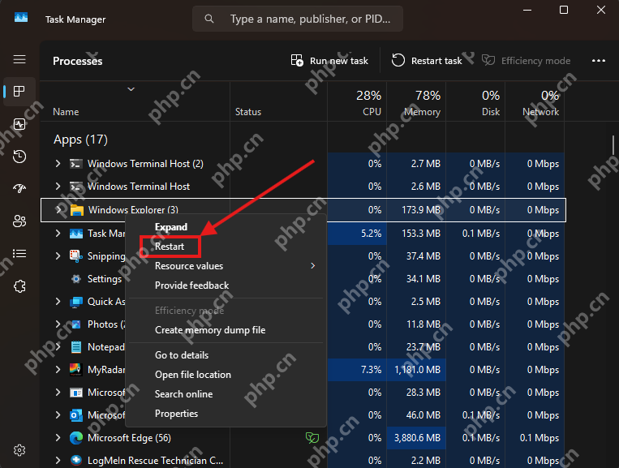
Task: Click the LogMeIn Rescue Technician icon
Action: pos(76,461)
